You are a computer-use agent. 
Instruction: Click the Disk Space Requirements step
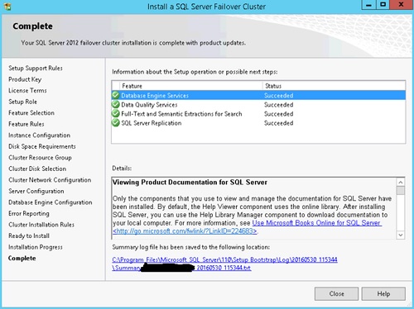click(x=42, y=146)
